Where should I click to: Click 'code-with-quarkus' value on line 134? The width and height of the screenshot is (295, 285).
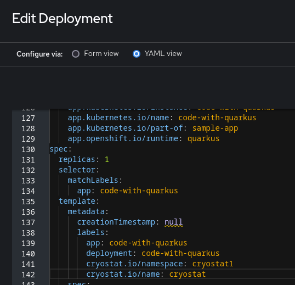139,191
